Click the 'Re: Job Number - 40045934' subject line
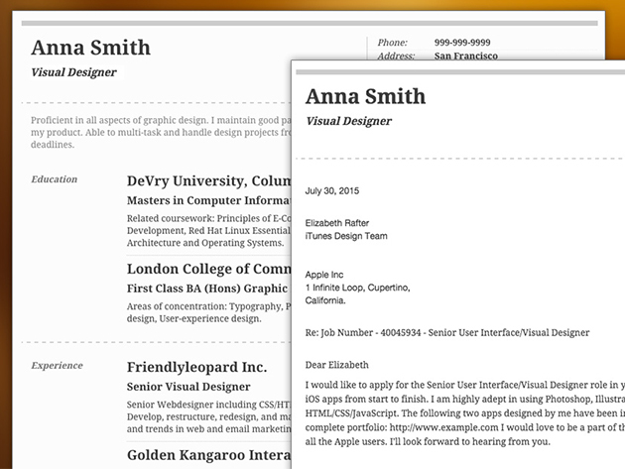This screenshot has height=469, width=625. coord(447,333)
